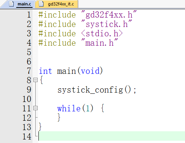Click the int keyword on line 7
This screenshot has width=185, height=143.
45,71
